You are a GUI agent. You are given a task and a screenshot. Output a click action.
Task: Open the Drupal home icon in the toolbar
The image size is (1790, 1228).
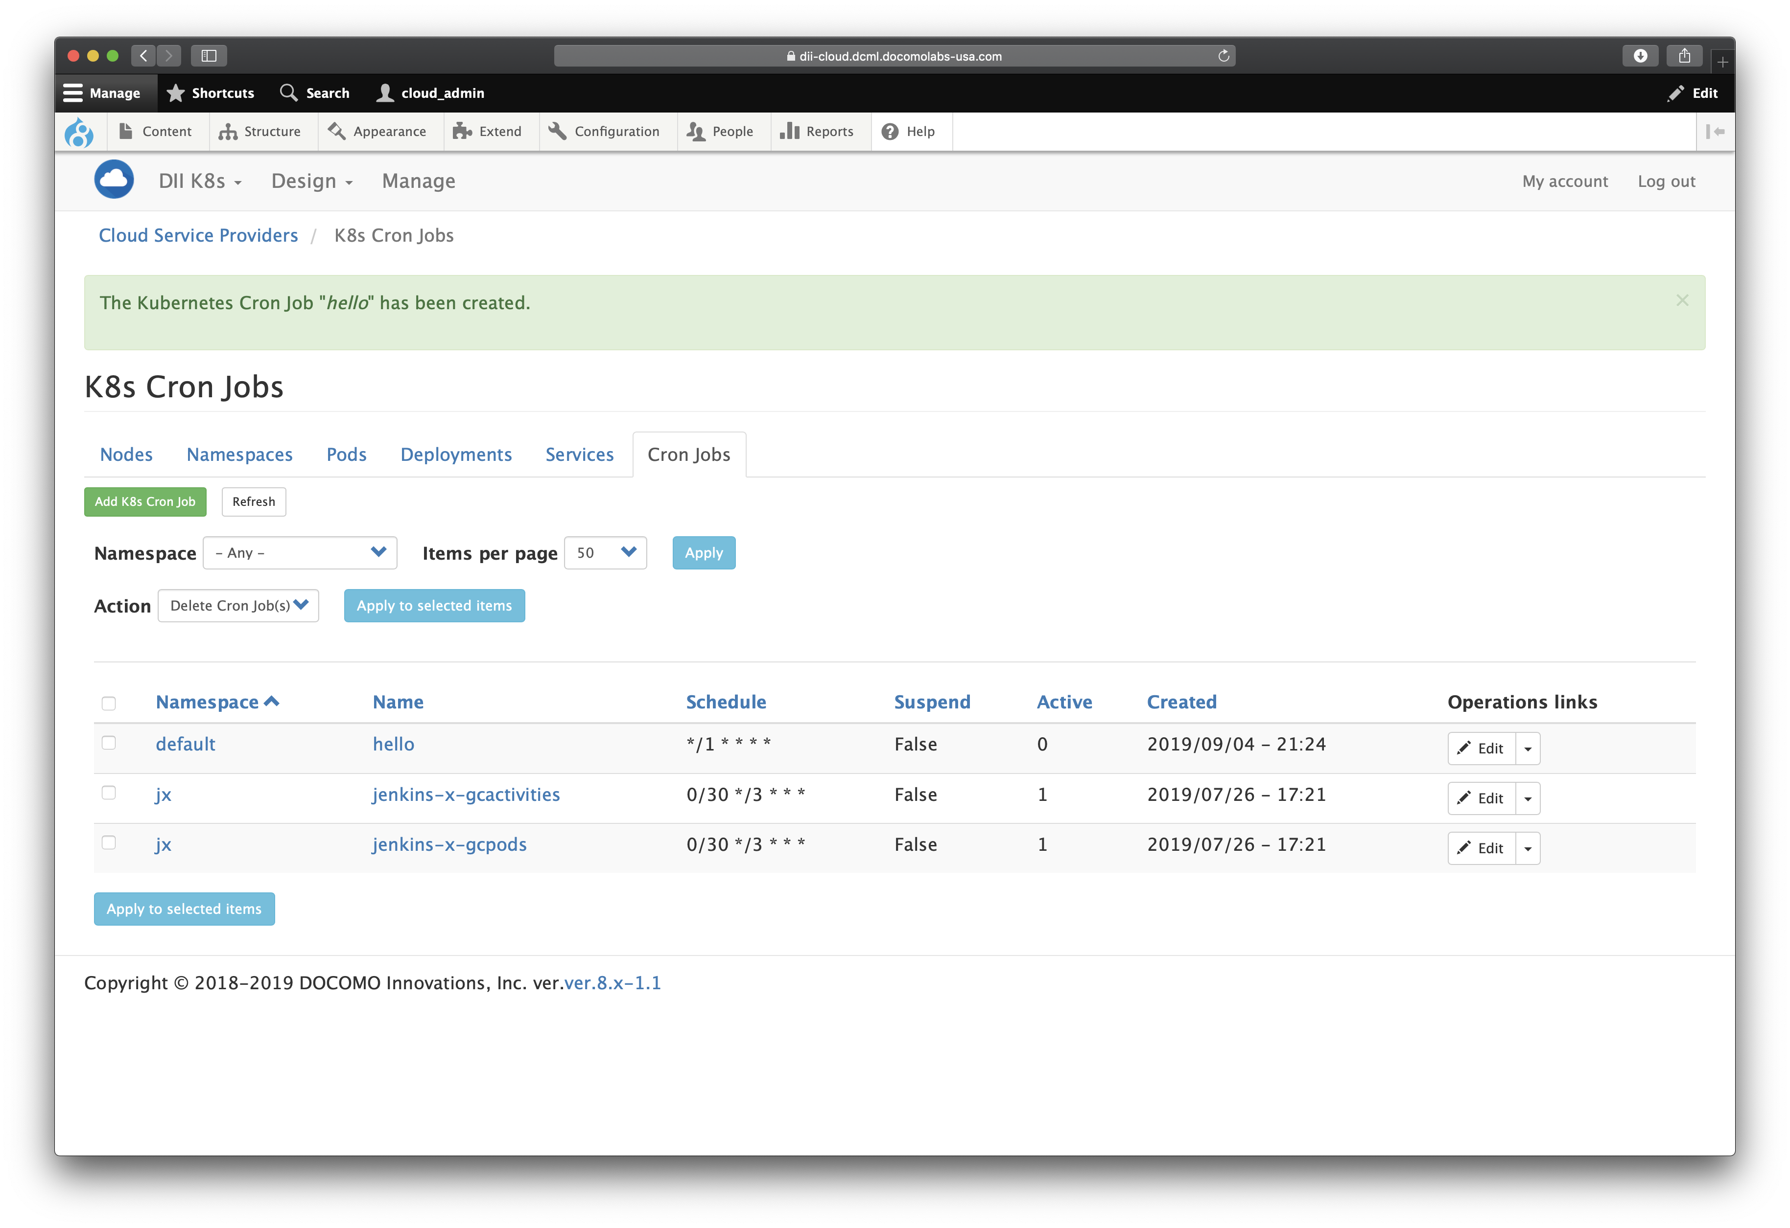[79, 132]
